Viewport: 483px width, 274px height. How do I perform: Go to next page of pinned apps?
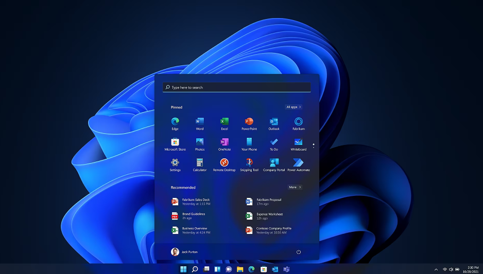314,148
